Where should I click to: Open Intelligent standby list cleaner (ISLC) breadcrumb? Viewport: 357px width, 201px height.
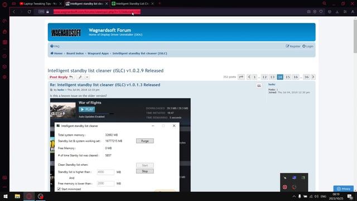[x=140, y=54]
